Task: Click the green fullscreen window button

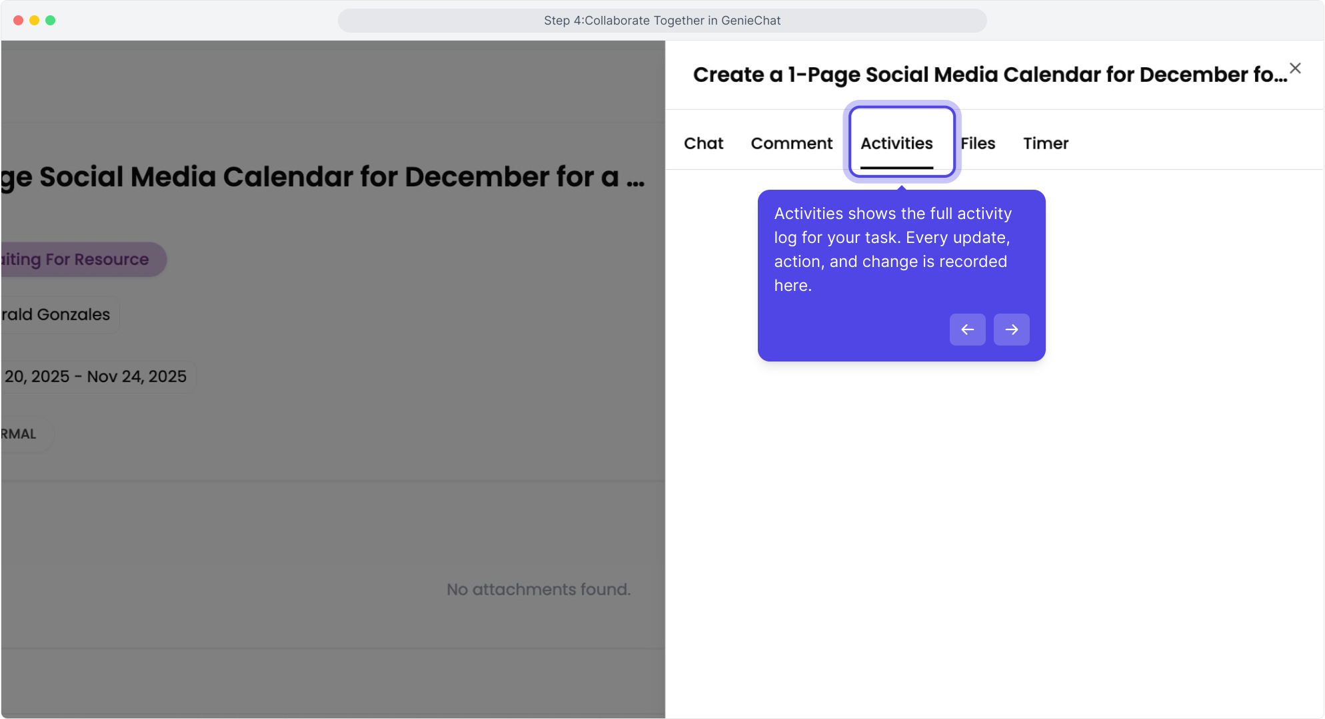Action: point(51,21)
